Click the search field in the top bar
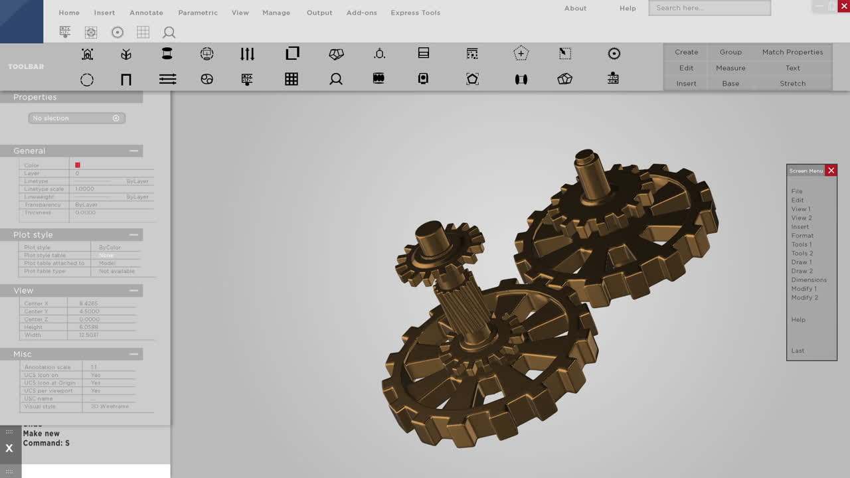 click(709, 7)
